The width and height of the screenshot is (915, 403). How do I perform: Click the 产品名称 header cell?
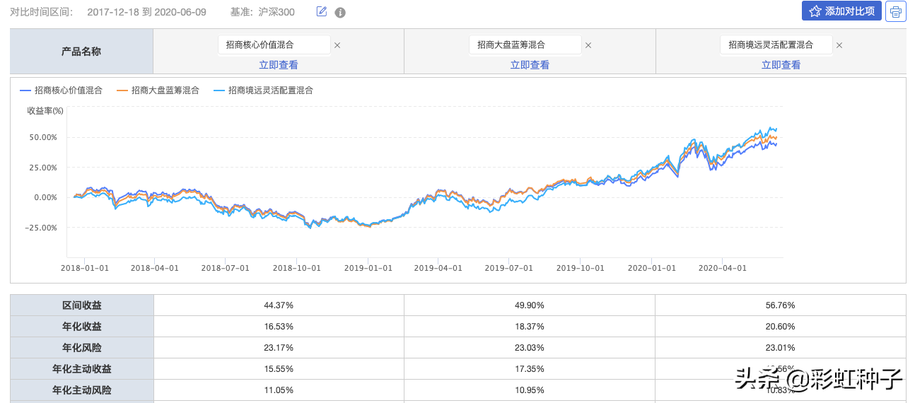pyautogui.click(x=81, y=51)
